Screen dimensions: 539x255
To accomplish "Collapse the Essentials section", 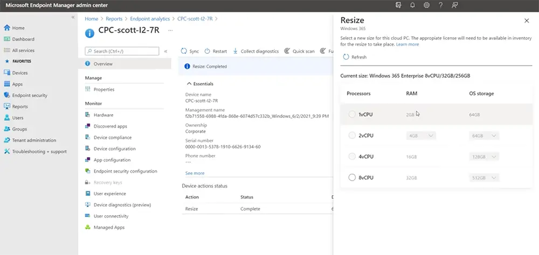I will 200,84.
